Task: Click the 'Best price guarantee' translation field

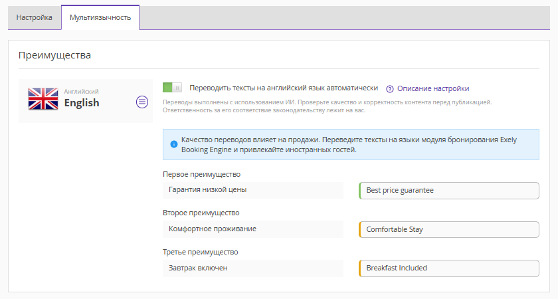Action: click(x=449, y=191)
